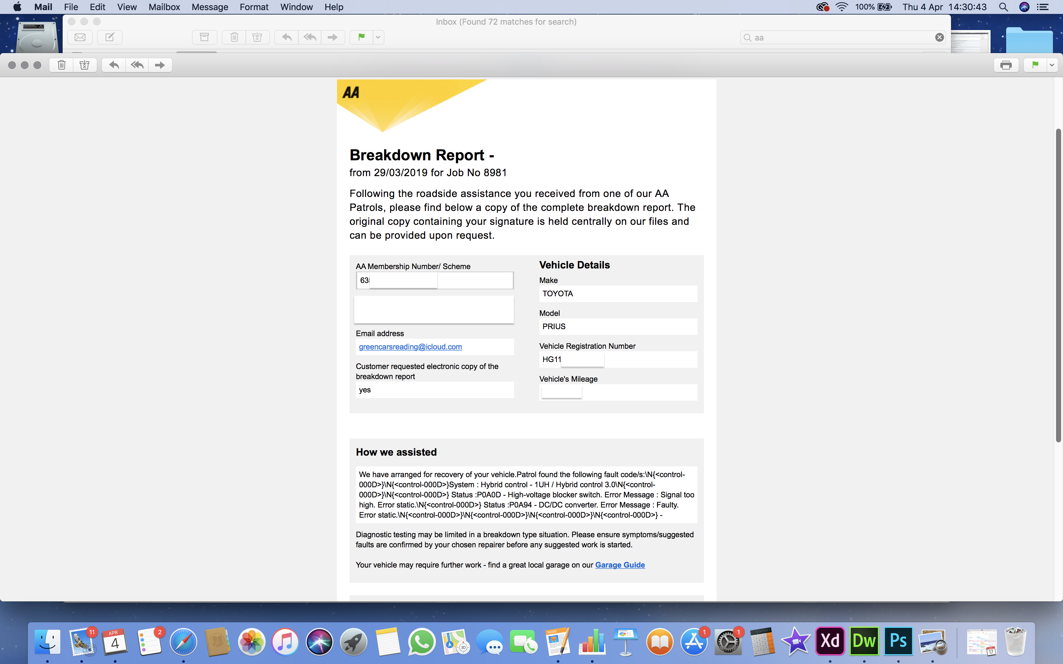Open Dreamweaver from the Dock
The image size is (1063, 664).
pos(864,642)
